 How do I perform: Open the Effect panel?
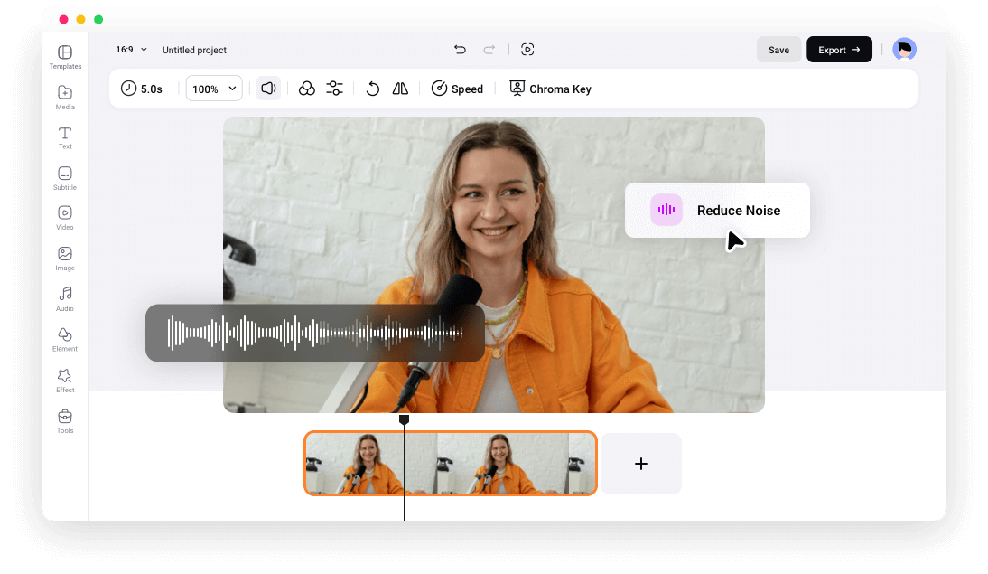65,381
